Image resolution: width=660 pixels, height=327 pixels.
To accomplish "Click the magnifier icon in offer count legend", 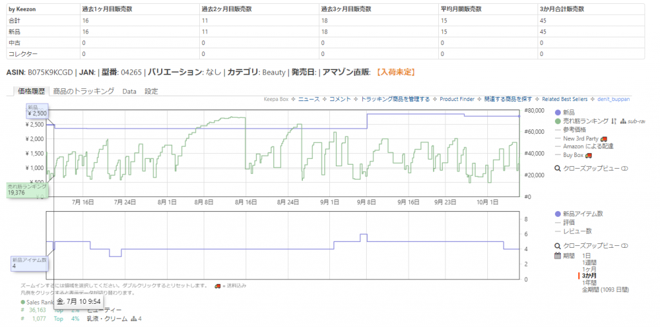I will [x=558, y=246].
